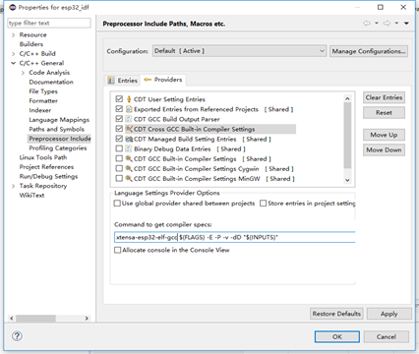Click the Binary Debug Data Entries icon
Viewport: 419px width, 354px height.
click(129, 148)
